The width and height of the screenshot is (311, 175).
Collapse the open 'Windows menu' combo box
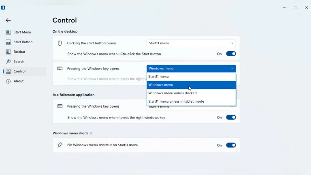click(x=191, y=68)
